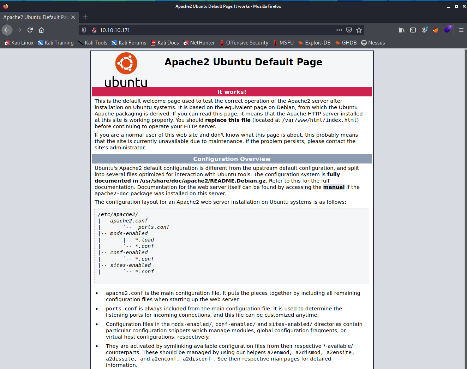The height and width of the screenshot is (369, 467).
Task: Follow the 'manual' documentation link
Action: [334, 187]
